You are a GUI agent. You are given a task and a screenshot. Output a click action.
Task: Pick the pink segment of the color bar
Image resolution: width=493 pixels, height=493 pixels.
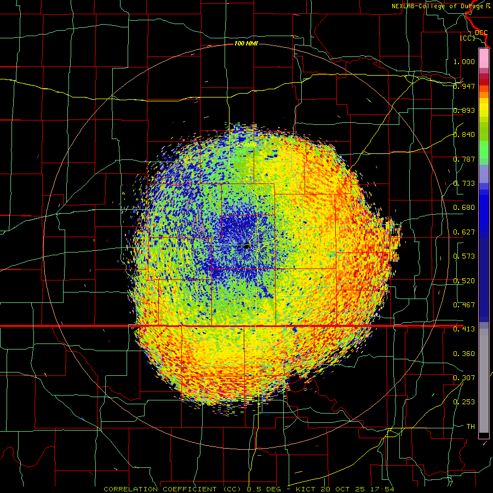(484, 58)
